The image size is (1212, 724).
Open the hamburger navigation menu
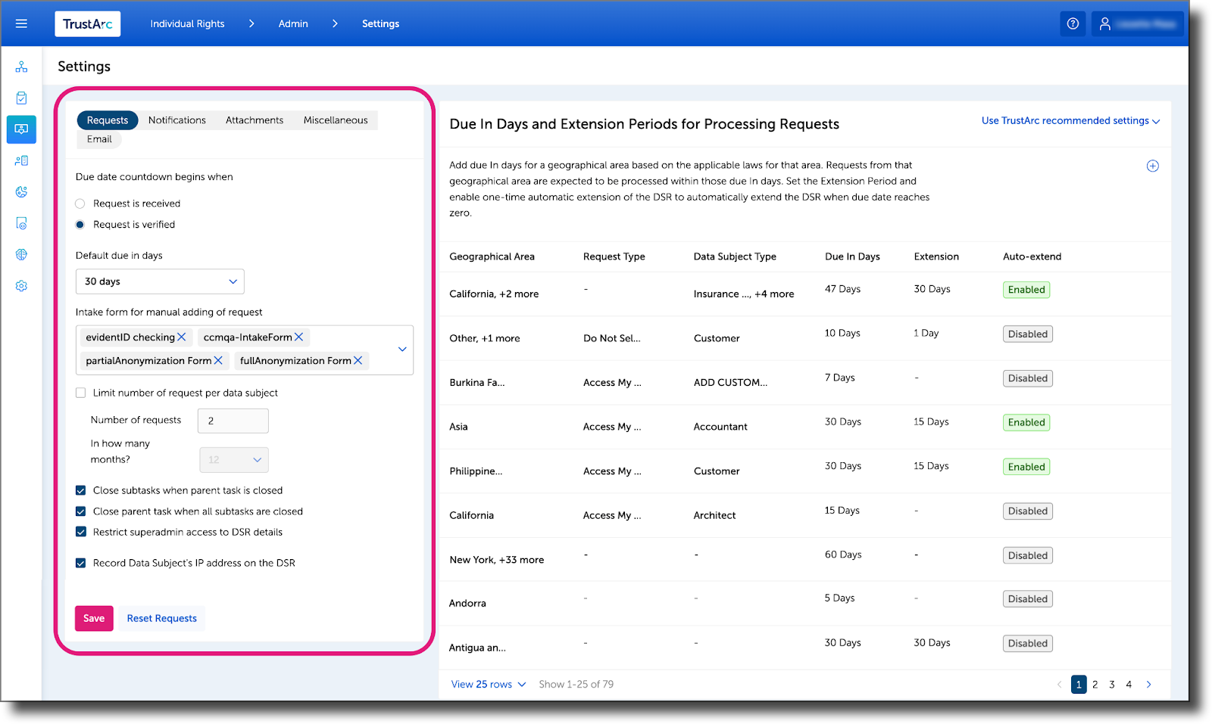[21, 23]
